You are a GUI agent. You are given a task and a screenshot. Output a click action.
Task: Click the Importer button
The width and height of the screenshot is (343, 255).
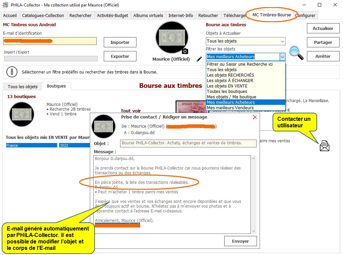point(120,42)
